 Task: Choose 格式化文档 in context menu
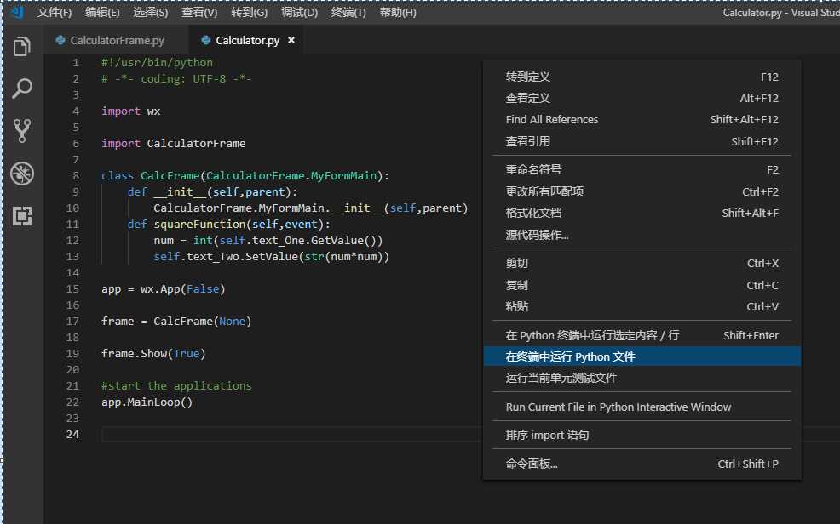click(642, 214)
